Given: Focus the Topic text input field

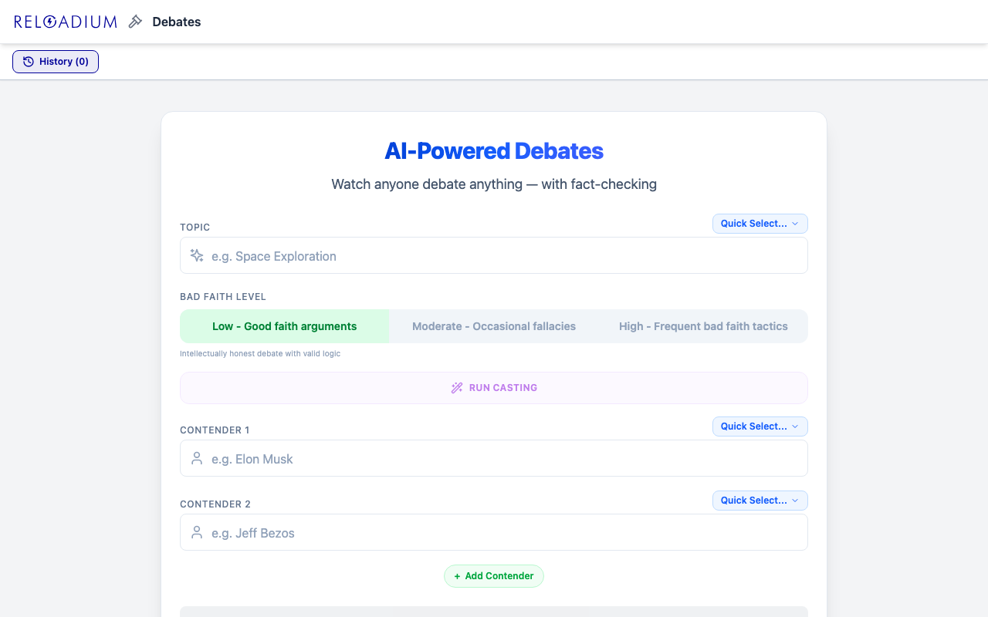Looking at the screenshot, I should (502, 255).
